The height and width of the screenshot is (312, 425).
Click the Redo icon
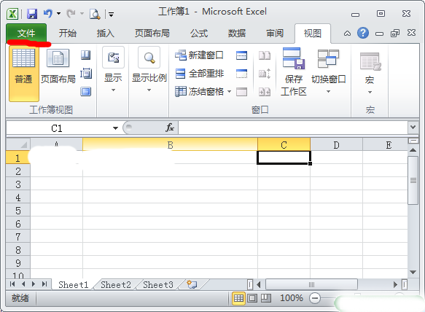pos(71,13)
